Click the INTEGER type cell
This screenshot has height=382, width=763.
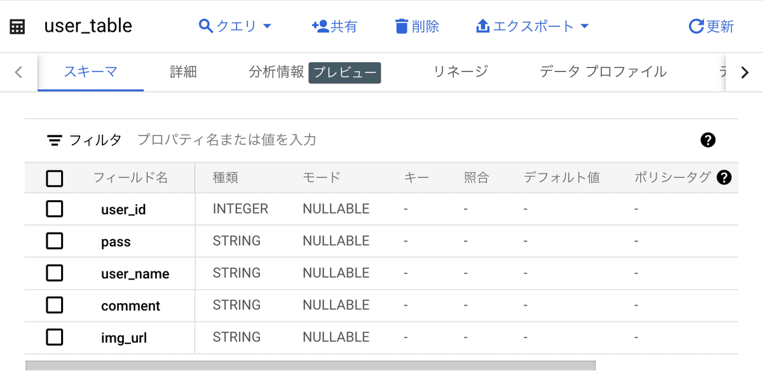pyautogui.click(x=240, y=208)
